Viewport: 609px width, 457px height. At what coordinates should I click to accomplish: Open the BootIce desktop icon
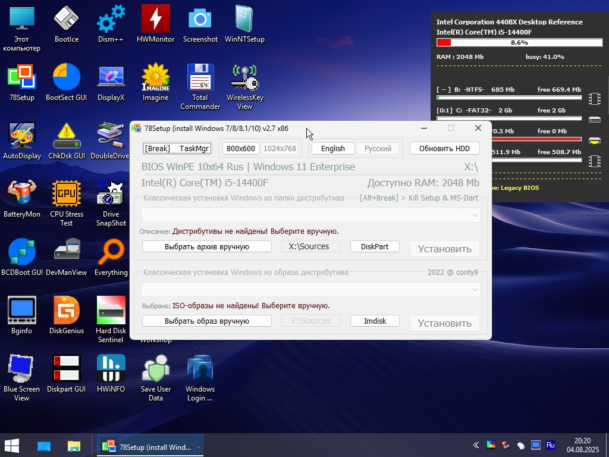(x=67, y=23)
